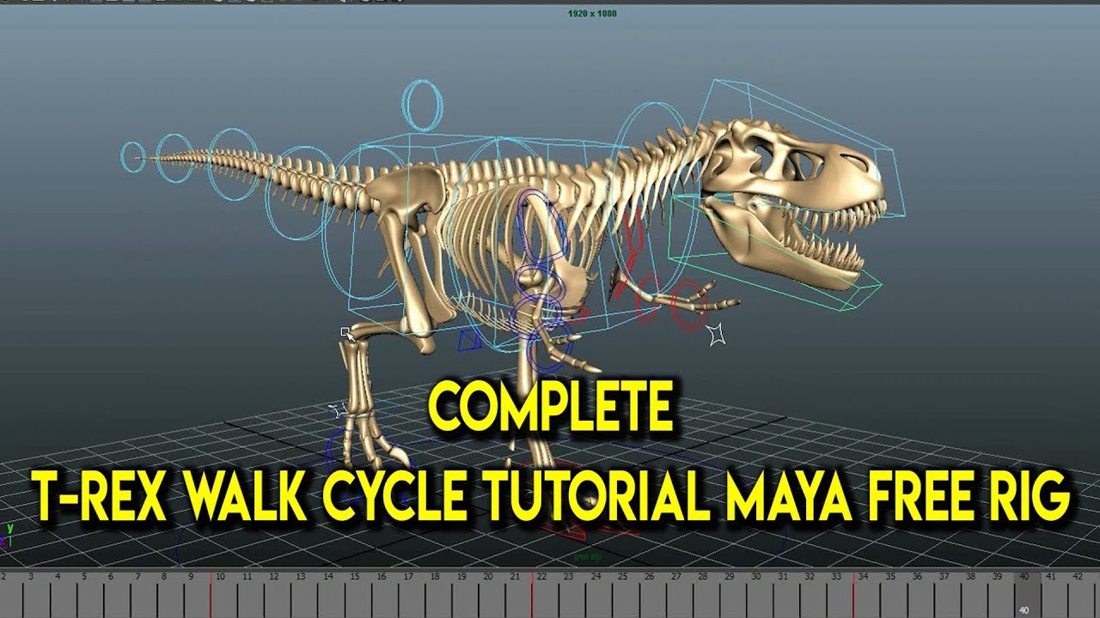The width and height of the screenshot is (1100, 618).
Task: Click frame number 42 on timeline
Action: (x=1079, y=578)
